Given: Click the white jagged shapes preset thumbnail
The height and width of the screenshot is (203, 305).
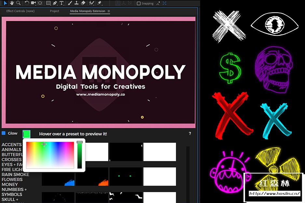Looking at the screenshot, I should [x=126, y=197].
